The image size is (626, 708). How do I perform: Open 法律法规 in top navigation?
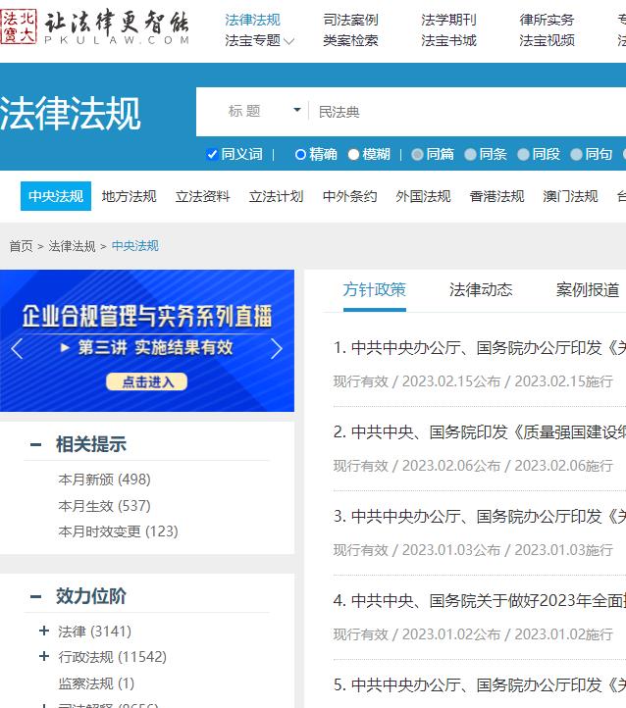252,21
